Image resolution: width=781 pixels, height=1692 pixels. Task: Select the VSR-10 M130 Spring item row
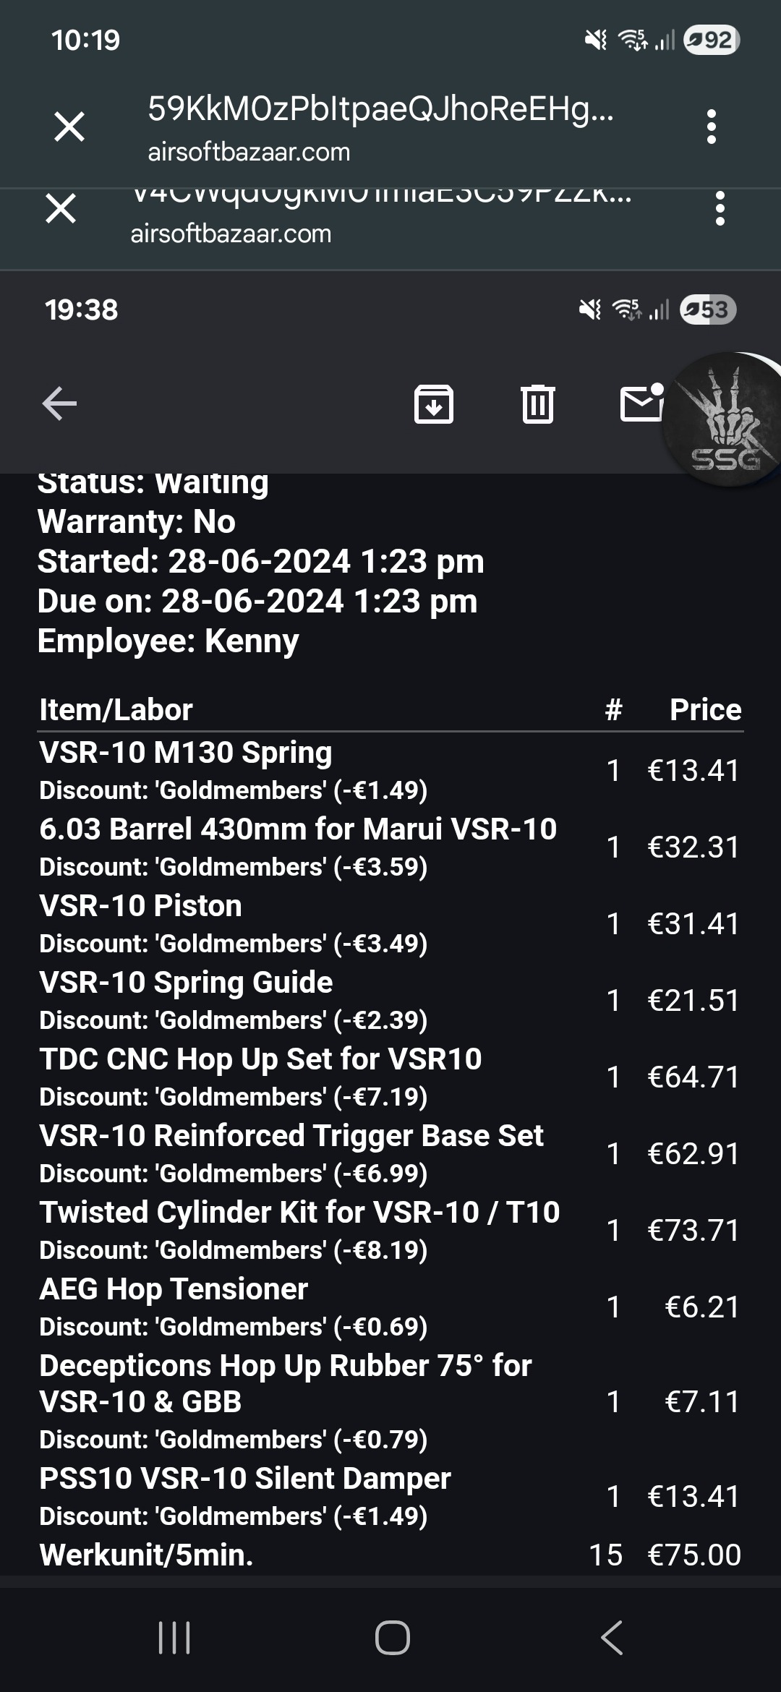pos(390,771)
